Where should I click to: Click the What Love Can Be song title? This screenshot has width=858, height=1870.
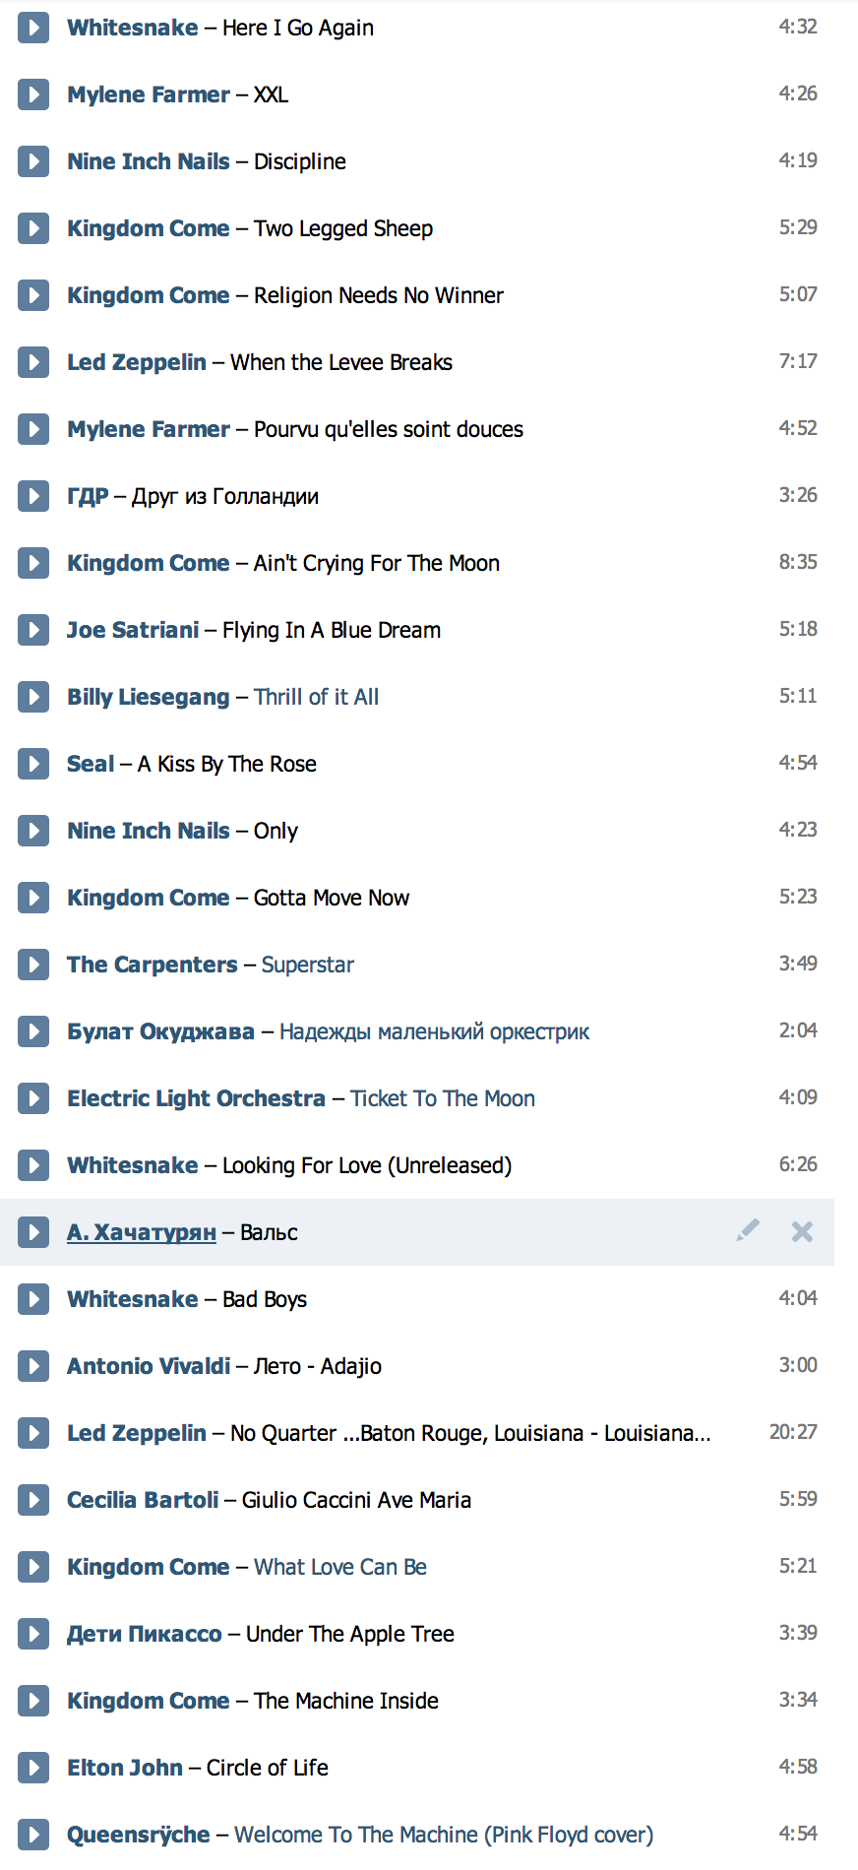tap(340, 1567)
